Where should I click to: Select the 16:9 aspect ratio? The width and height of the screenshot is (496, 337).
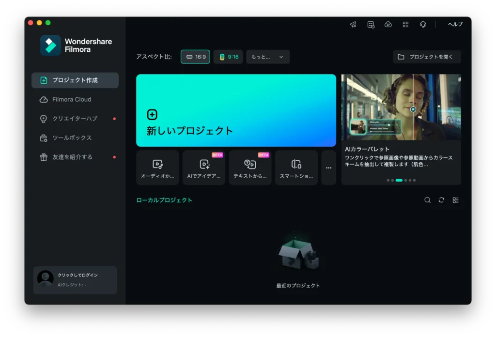195,57
